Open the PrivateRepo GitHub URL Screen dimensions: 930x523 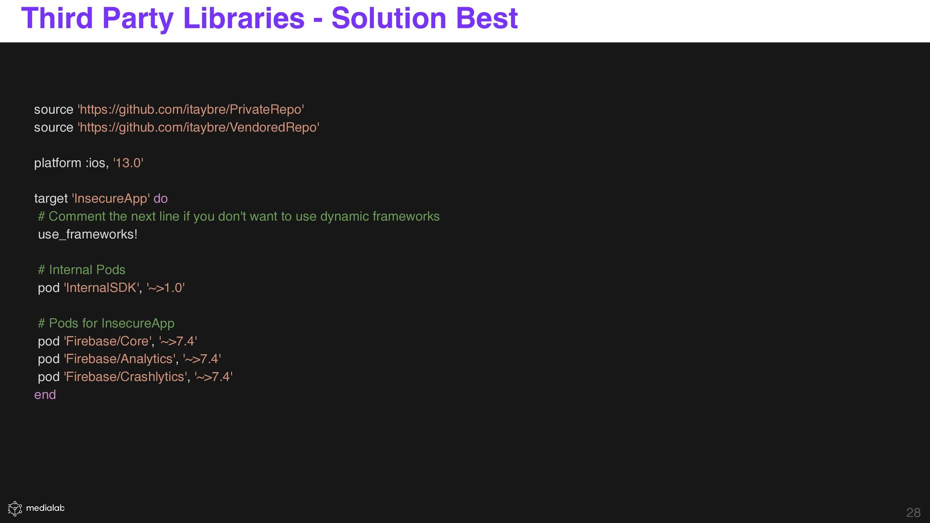pos(191,109)
